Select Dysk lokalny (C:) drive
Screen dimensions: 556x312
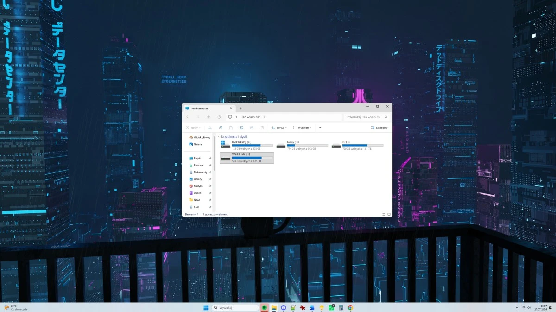[x=247, y=146]
